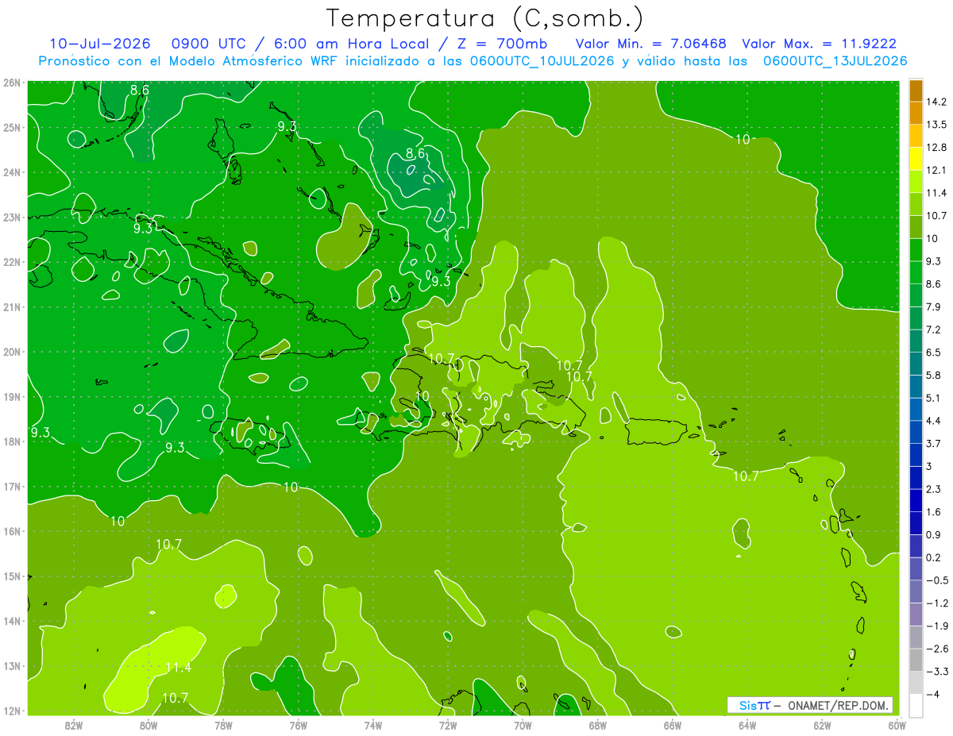Click the "4.4" colorbar label
The width and height of the screenshot is (953, 736).
pyautogui.click(x=935, y=420)
